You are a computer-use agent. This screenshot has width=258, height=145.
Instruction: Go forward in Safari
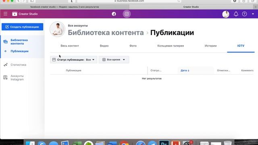pos(24,1)
